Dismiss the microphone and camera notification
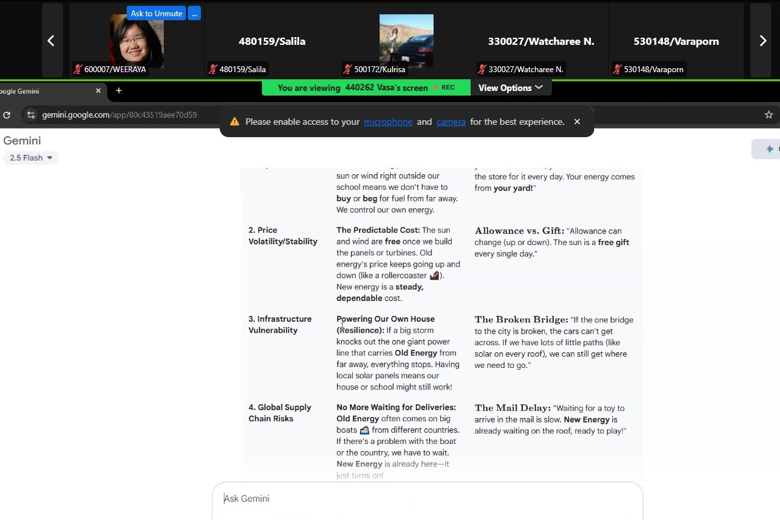Image resolution: width=780 pixels, height=520 pixels. tap(577, 122)
